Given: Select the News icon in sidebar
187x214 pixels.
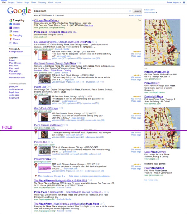Looking at the screenshot, I should point(11,32).
